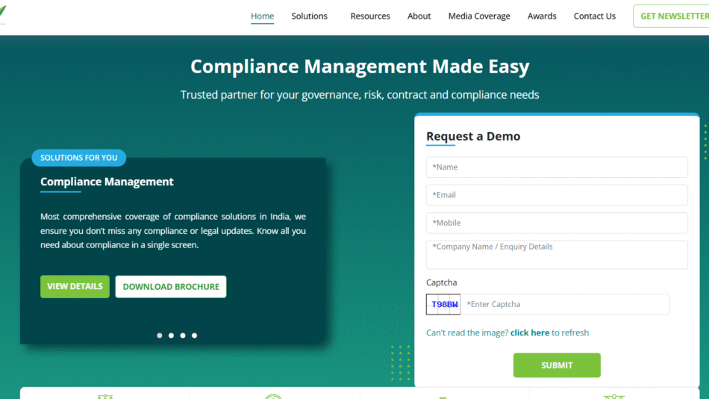Image resolution: width=709 pixels, height=399 pixels.
Task: Click the T988W captcha image
Action: coord(443,304)
